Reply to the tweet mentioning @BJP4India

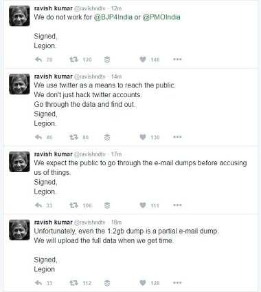pos(38,60)
